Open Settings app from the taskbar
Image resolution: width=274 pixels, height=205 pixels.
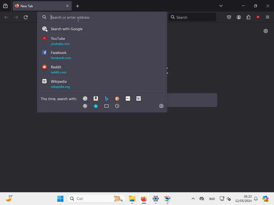coord(155,199)
